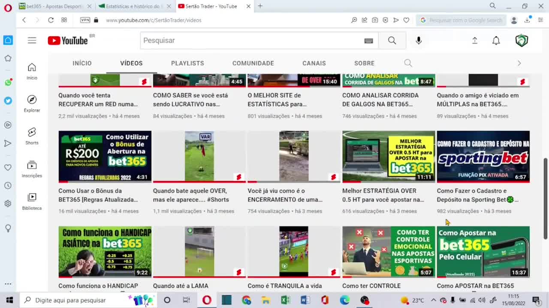Open YouTube notifications bell
Viewport: 549px width, 308px height.
(x=496, y=40)
